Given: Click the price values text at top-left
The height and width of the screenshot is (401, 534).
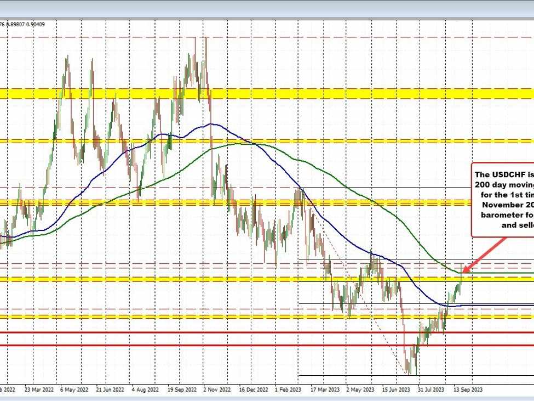Looking at the screenshot, I should tap(23, 24).
